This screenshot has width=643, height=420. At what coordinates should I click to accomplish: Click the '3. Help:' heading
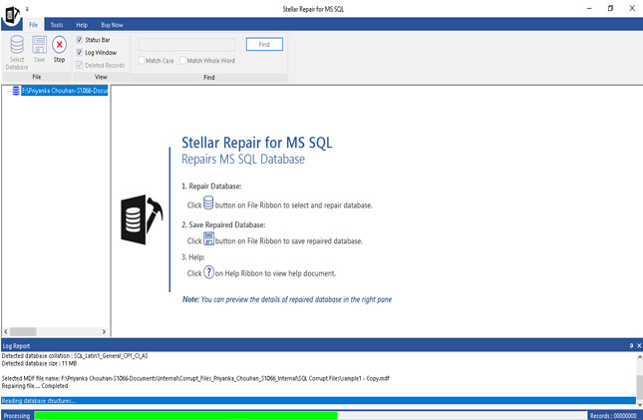(193, 257)
